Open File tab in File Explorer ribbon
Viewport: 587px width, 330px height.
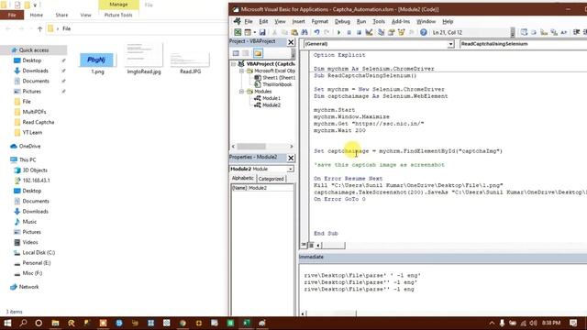(x=12, y=15)
